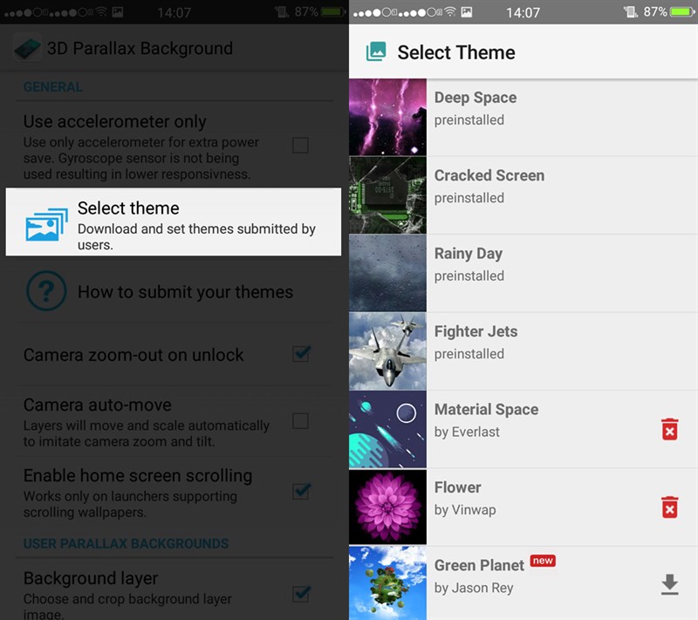This screenshot has height=620, width=698.
Task: Click the Select theme gallery icon
Action: pyautogui.click(x=46, y=223)
